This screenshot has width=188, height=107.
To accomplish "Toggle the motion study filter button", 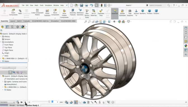I will click(x=10, y=72).
